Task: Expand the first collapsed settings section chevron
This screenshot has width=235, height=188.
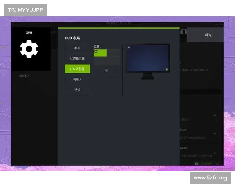Action: (215, 116)
